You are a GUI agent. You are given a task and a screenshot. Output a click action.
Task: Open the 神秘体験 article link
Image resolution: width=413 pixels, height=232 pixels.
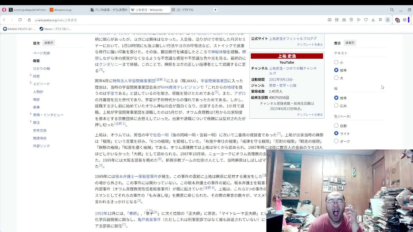pyautogui.click(x=219, y=52)
